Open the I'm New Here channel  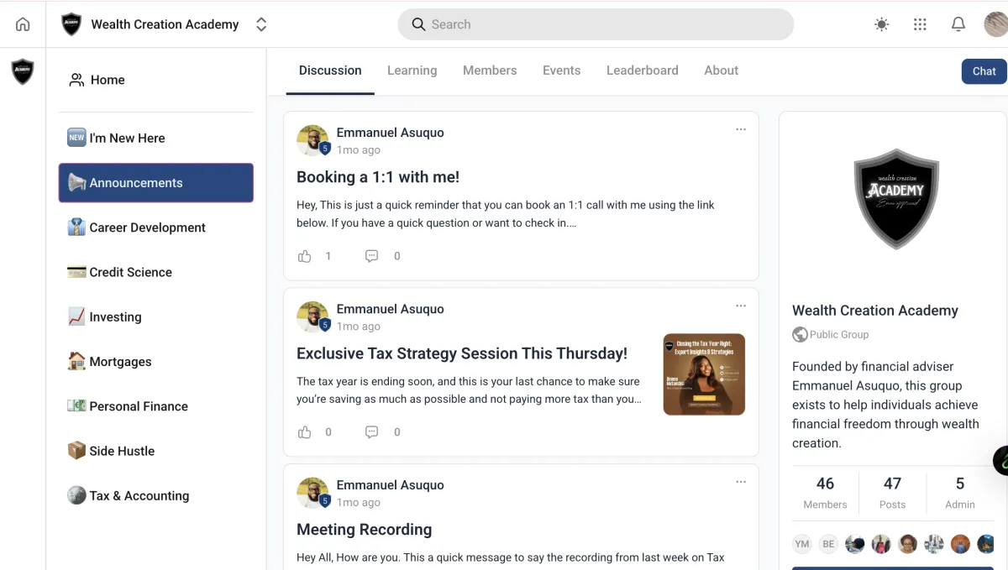(x=155, y=138)
